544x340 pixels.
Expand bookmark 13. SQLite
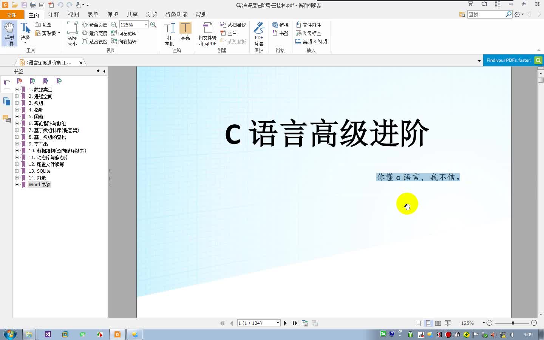17,171
